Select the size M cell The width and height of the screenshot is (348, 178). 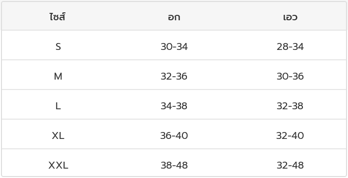pyautogui.click(x=58, y=76)
